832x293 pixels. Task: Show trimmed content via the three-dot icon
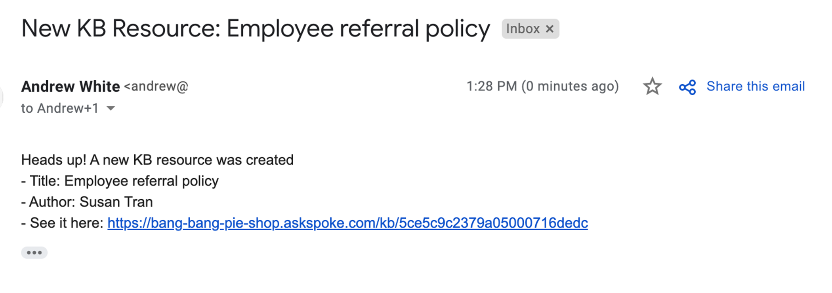coord(34,253)
